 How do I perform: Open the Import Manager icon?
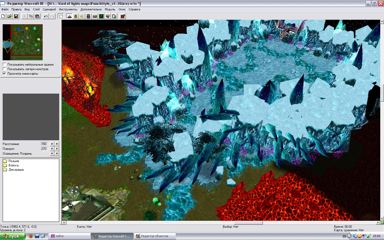click(x=114, y=16)
